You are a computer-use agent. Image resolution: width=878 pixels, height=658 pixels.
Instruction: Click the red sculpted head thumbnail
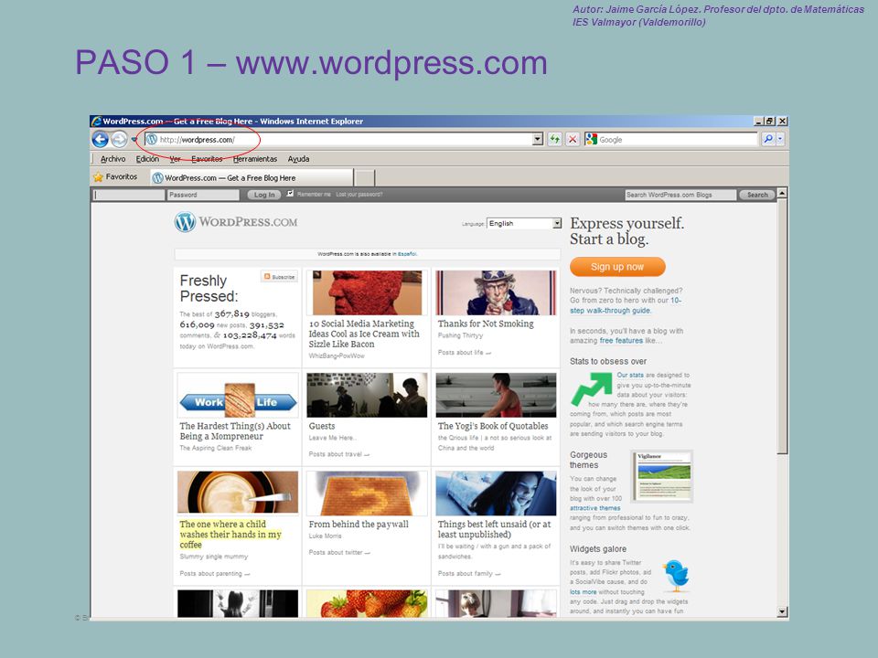[x=368, y=292]
